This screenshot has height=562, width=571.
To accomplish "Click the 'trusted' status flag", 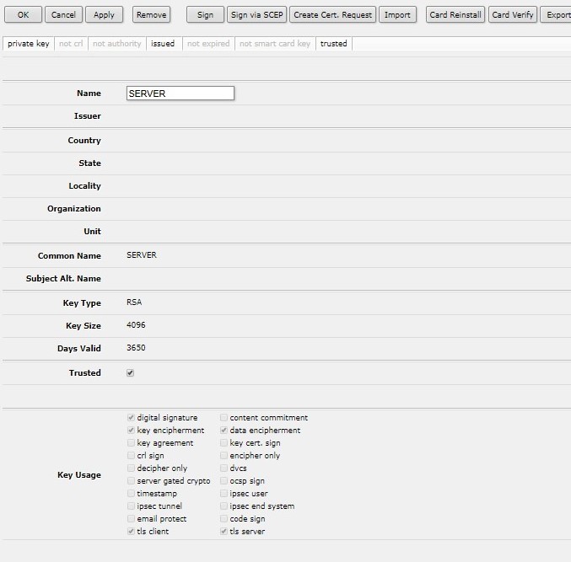I will 333,44.
